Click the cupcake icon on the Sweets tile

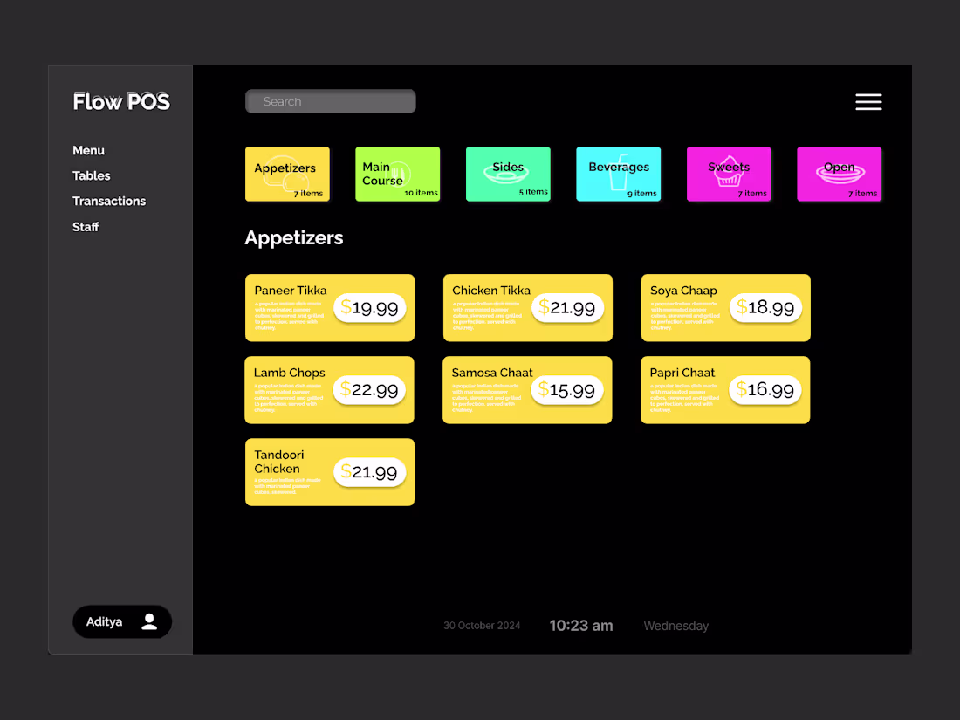point(729,172)
